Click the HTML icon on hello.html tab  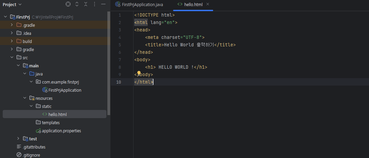180,4
